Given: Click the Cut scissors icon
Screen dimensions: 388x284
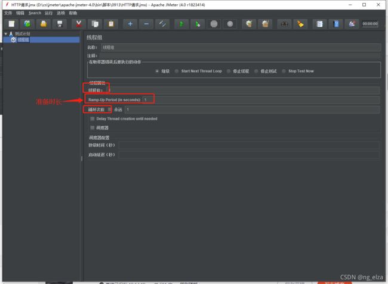Looking at the screenshot, I should click(x=79, y=24).
